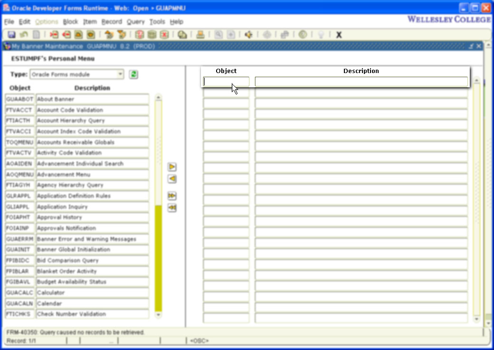Click the Rollback green arrow toolbar icon
494x350 pixels.
tap(24, 35)
